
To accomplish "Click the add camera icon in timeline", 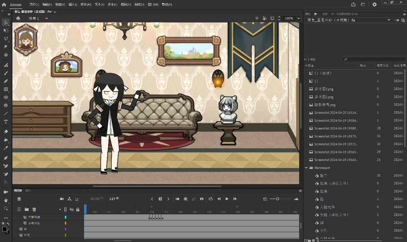I will (62, 199).
